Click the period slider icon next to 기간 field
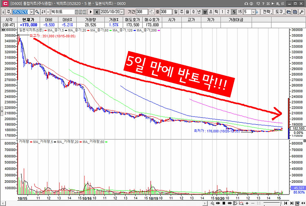Viewport: 306px width, 206px height. 151,12
